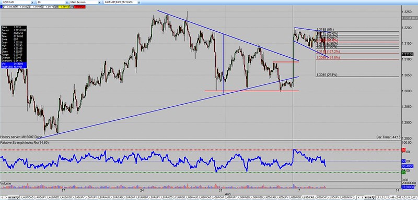Switch to the EUR/USD tab

(x=180, y=197)
